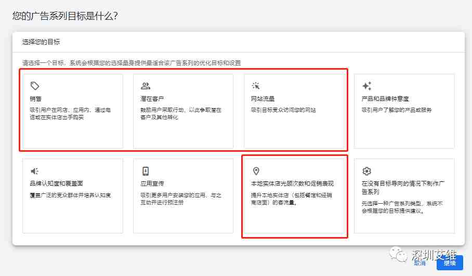Click the price tag icon for 销售
Viewport: 472px width, 276px height.
tap(35, 86)
